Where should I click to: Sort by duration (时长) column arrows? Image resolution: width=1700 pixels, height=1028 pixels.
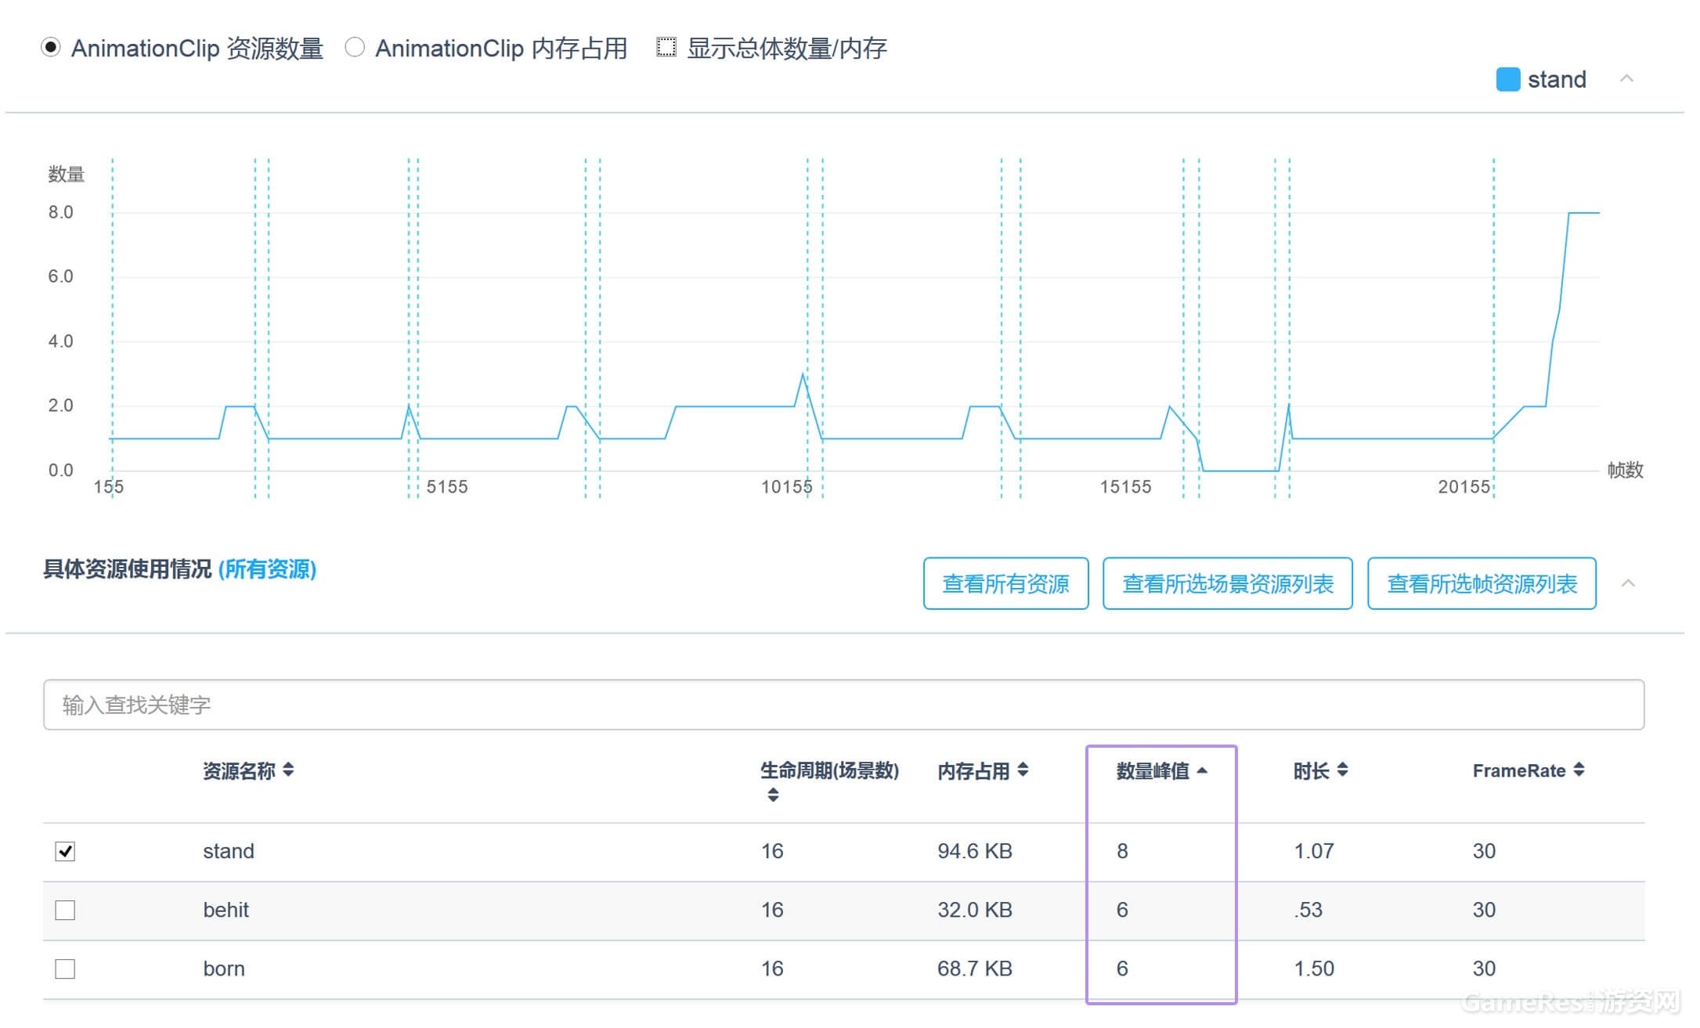pos(1342,770)
